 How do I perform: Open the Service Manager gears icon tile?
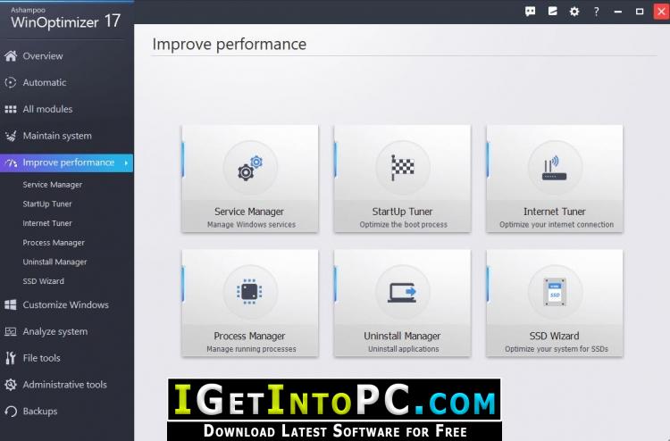(250, 168)
